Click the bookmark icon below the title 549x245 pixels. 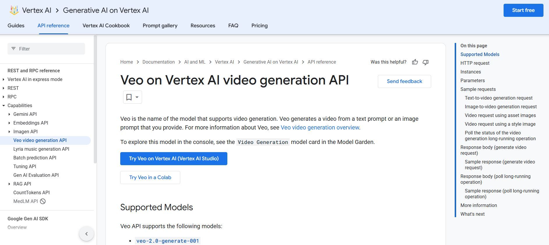(129, 97)
